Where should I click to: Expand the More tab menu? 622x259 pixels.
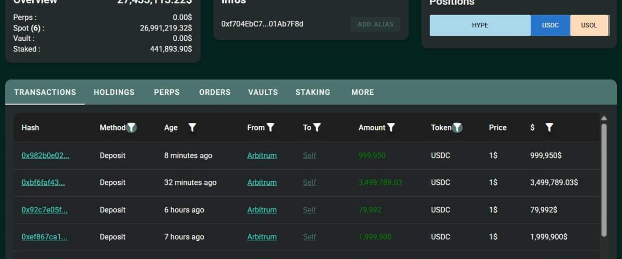362,92
